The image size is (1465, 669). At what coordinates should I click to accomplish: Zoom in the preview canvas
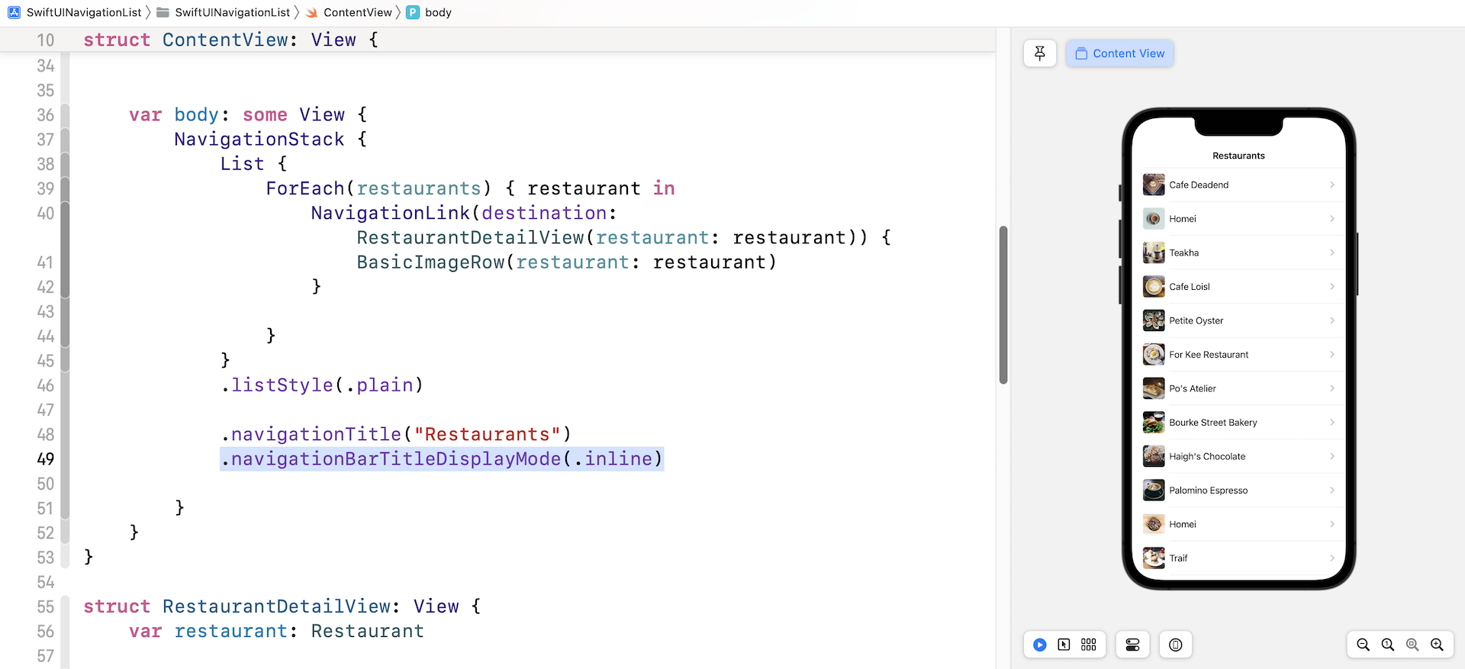1437,645
